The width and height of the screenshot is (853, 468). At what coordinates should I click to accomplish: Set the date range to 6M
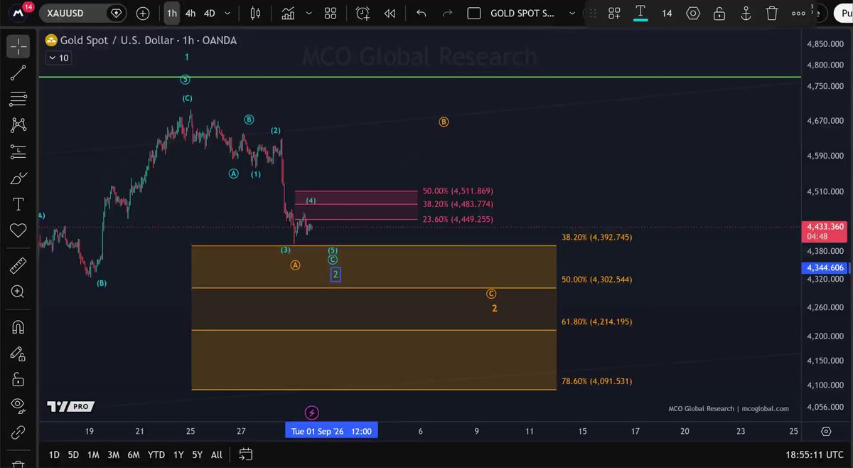(x=133, y=454)
